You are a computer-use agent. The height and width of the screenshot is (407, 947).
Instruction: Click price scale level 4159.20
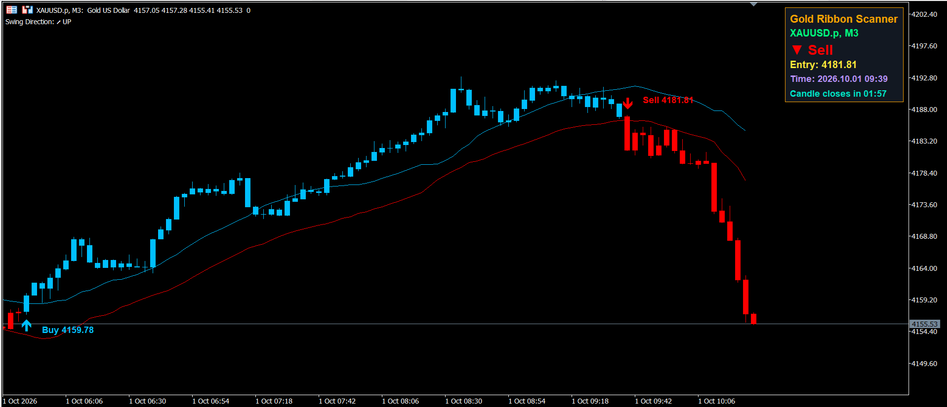[924, 300]
